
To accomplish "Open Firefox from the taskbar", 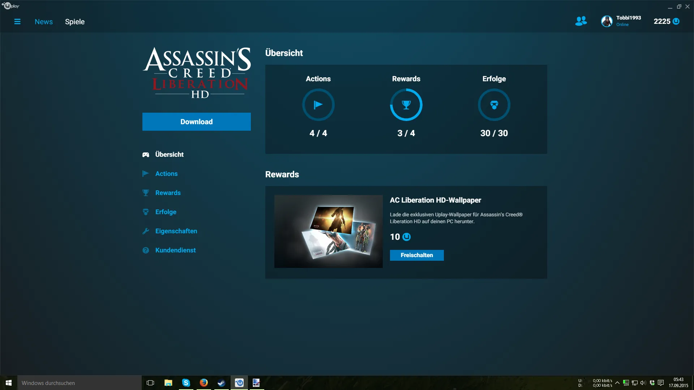I will [204, 383].
